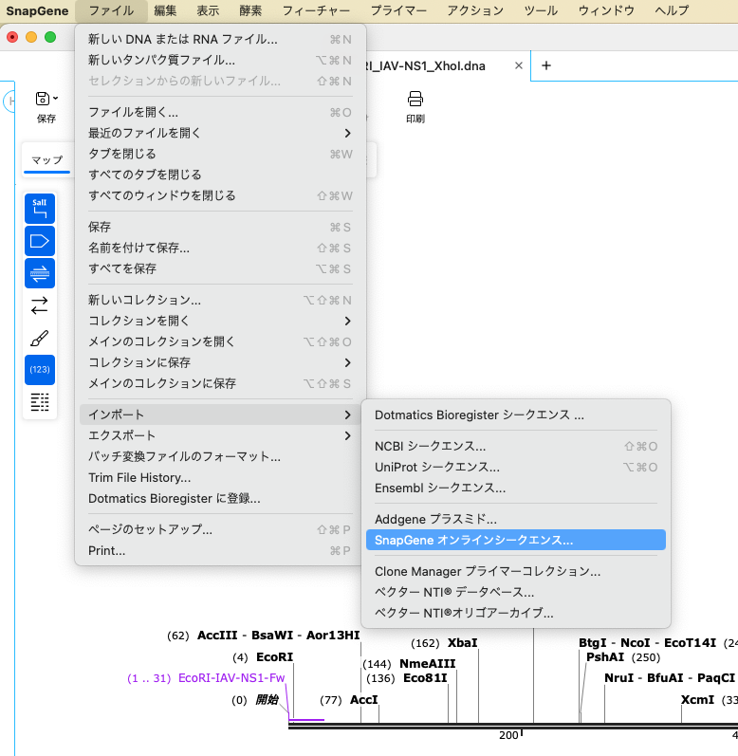Select ファイルを開く menu entry
This screenshot has width=738, height=756.
pyautogui.click(x=220, y=112)
